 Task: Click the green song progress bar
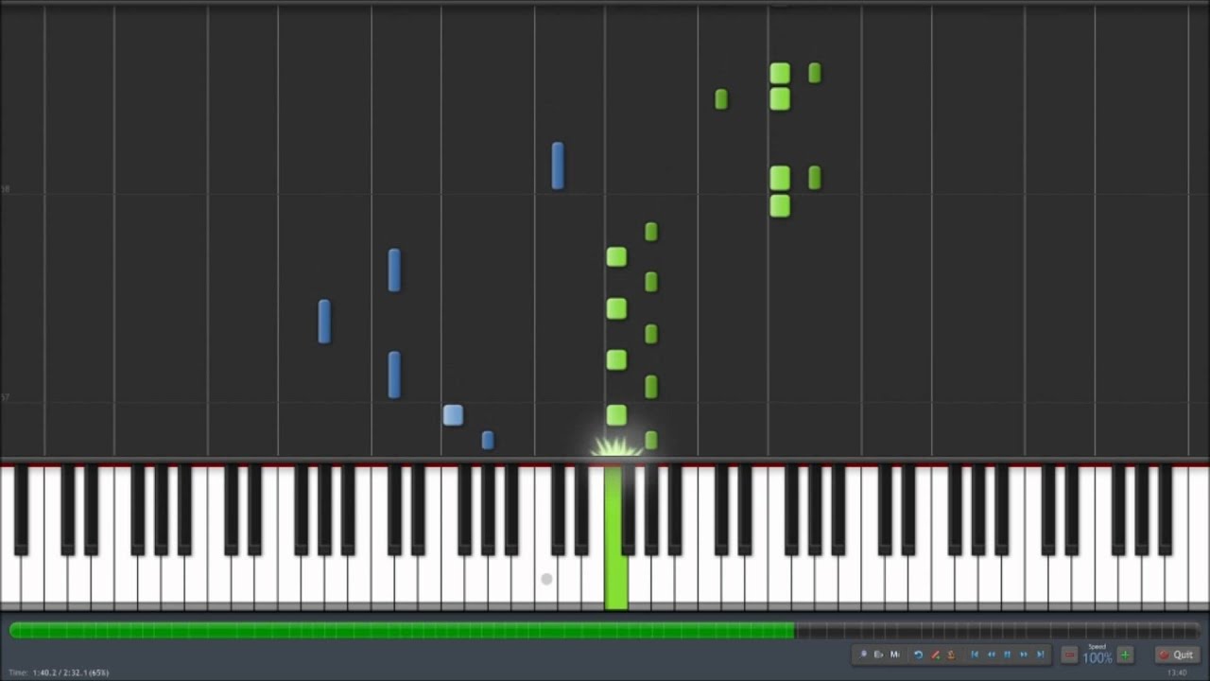pyautogui.click(x=402, y=630)
